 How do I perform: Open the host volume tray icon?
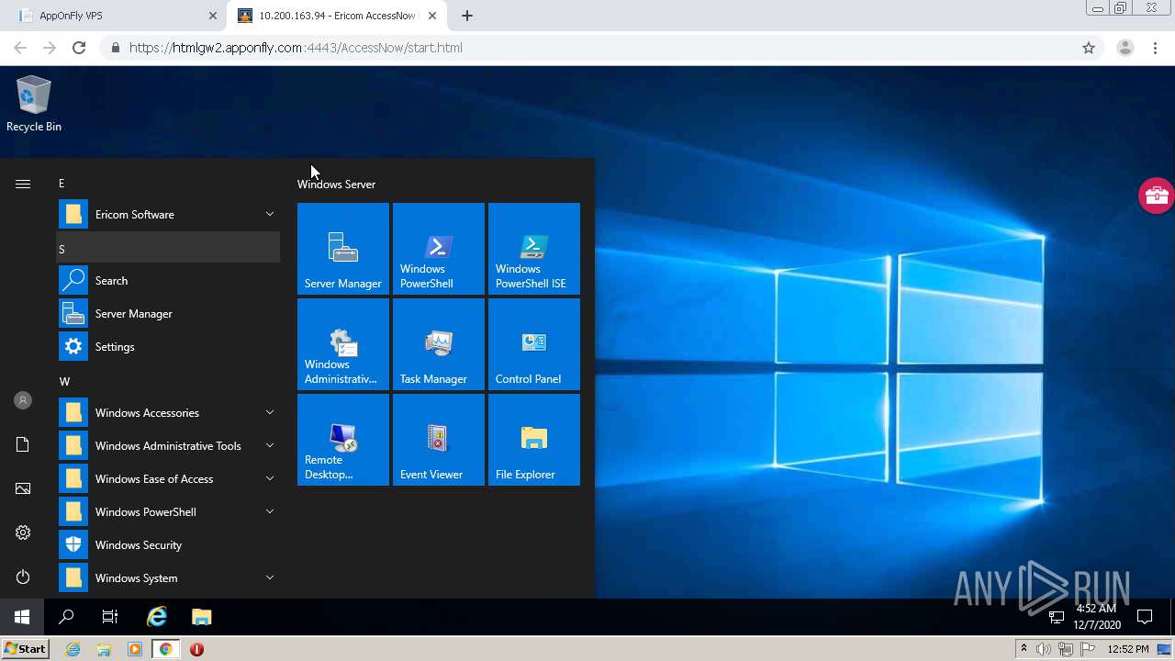point(1044,649)
